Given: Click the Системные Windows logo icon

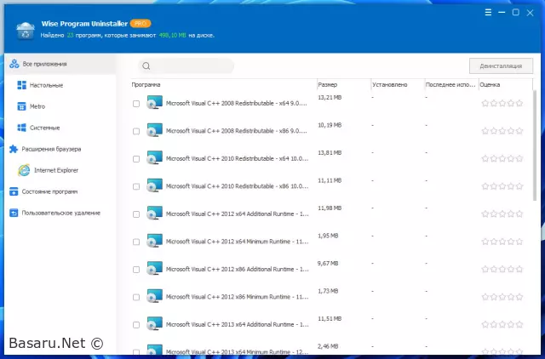Looking at the screenshot, I should [x=21, y=128].
